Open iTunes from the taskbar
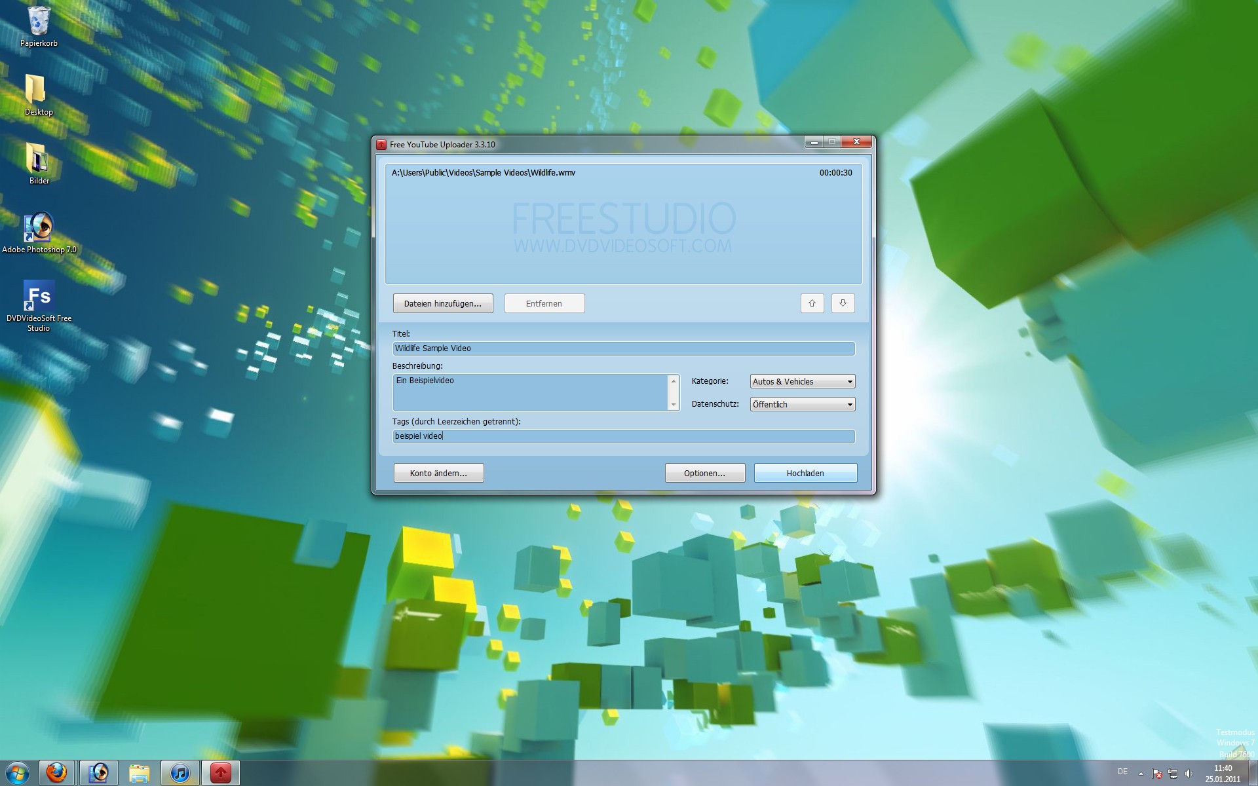 180,774
